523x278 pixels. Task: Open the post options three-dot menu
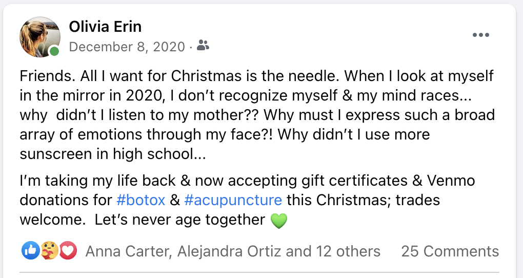(x=480, y=35)
